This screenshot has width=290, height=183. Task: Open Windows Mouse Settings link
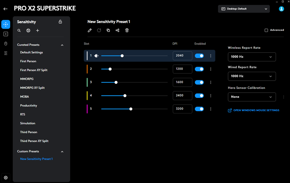(256, 110)
